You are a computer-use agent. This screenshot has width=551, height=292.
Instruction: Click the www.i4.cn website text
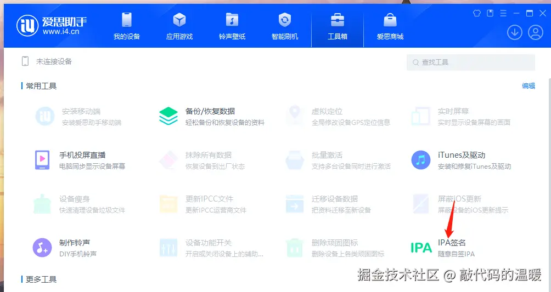point(61,32)
